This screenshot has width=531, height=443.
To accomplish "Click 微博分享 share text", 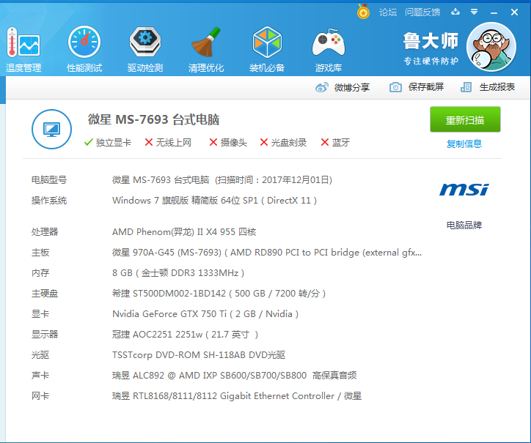I will (x=352, y=88).
